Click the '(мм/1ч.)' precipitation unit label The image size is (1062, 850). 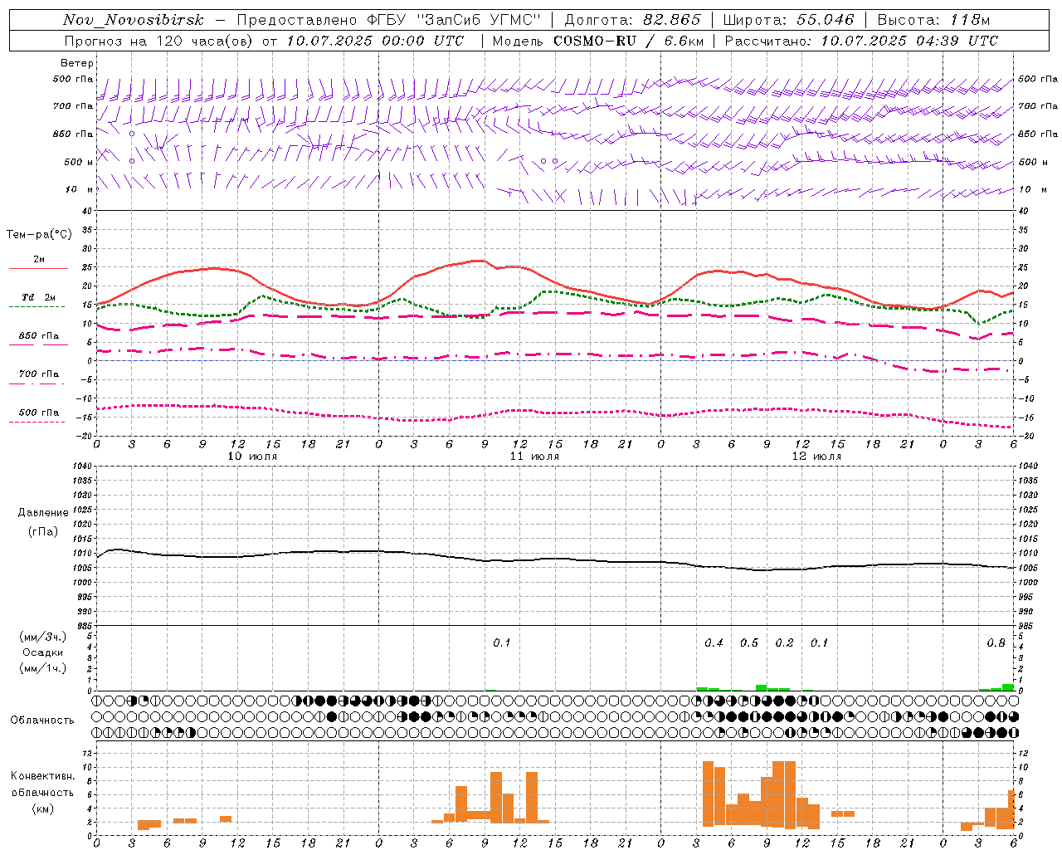click(42, 668)
